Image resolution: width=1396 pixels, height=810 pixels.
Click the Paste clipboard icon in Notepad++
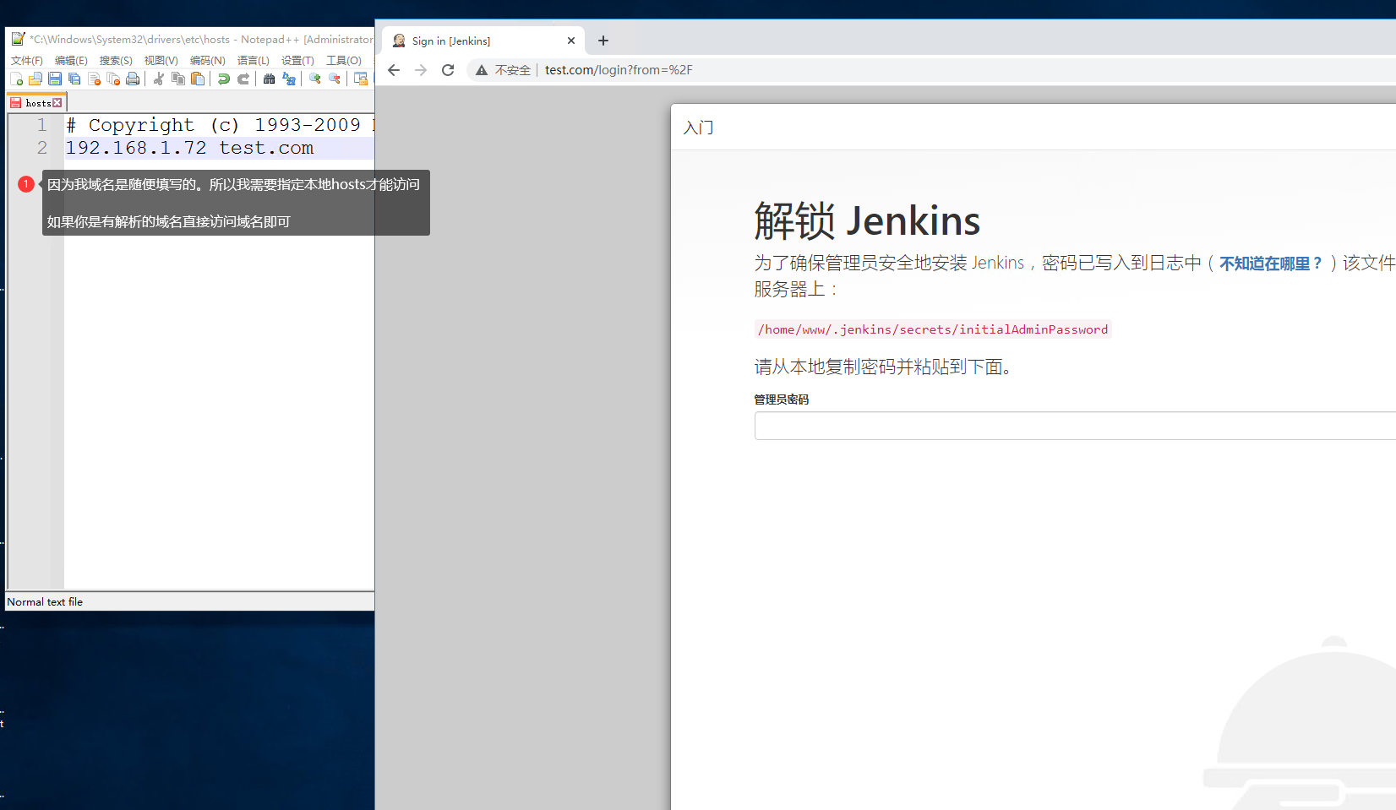(x=198, y=79)
